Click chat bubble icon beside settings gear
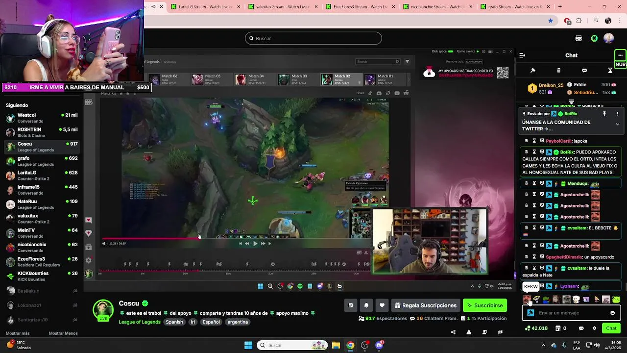627x353 pixels. [x=581, y=328]
